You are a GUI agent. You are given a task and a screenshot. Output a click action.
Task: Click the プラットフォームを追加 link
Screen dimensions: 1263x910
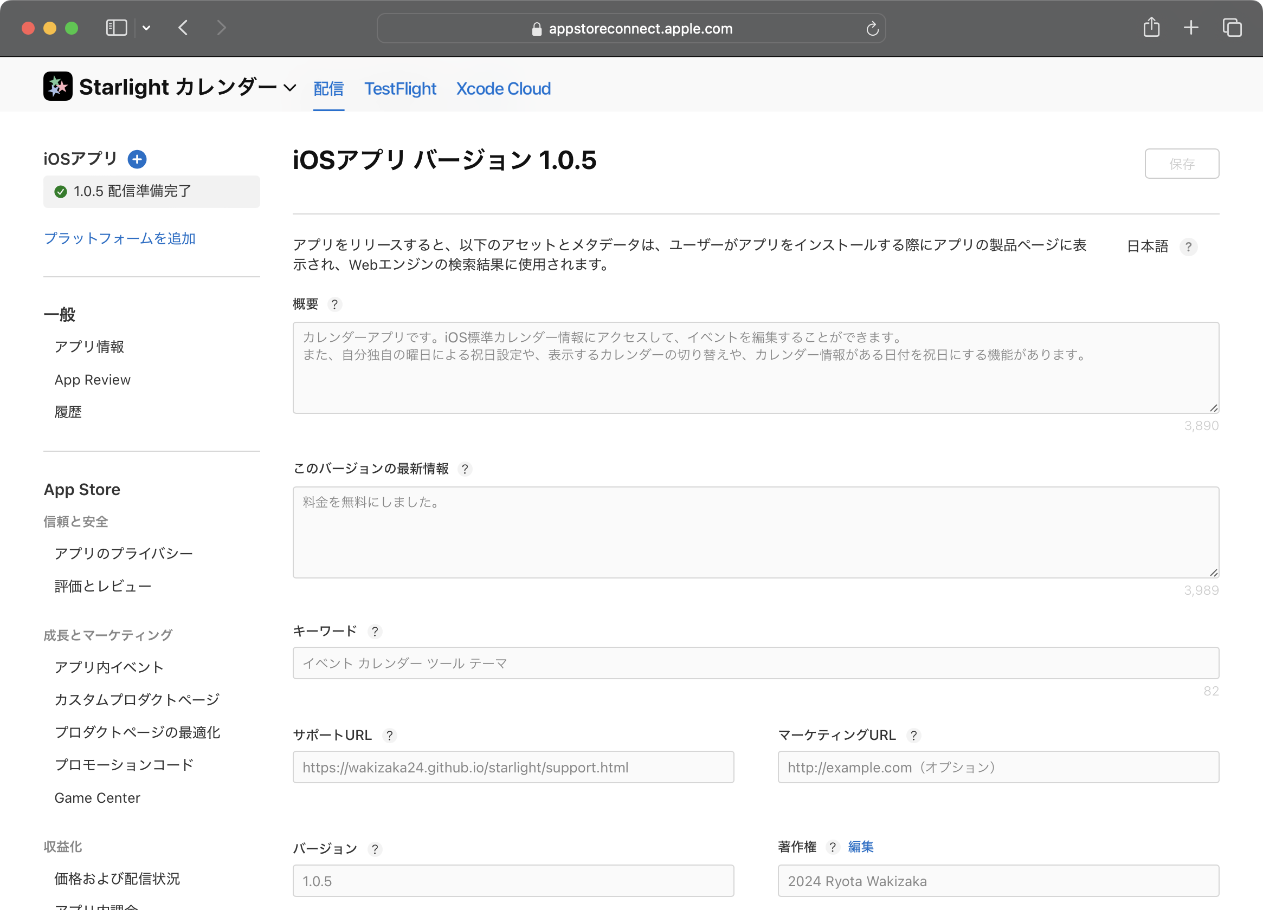click(120, 239)
